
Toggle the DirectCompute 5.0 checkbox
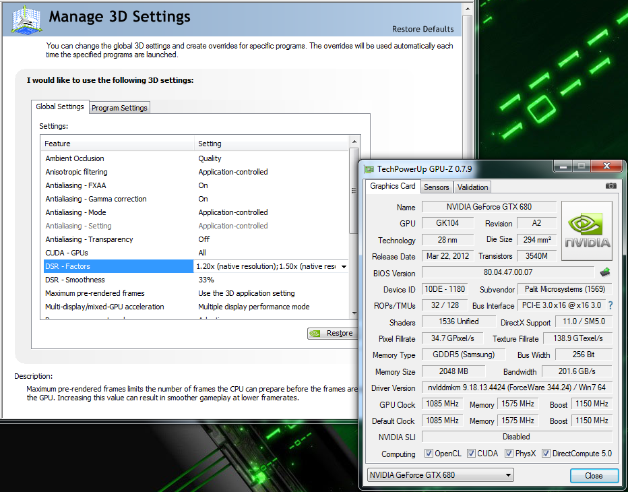point(546,454)
